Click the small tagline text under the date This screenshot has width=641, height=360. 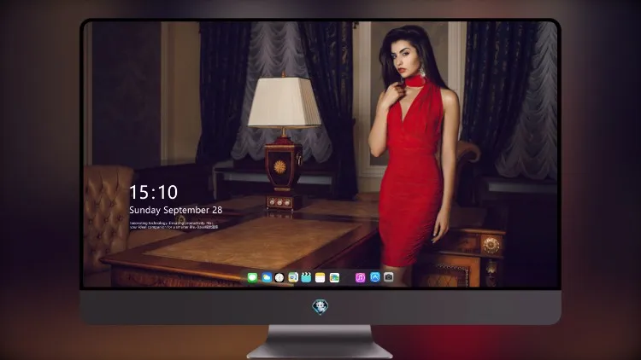173,225
